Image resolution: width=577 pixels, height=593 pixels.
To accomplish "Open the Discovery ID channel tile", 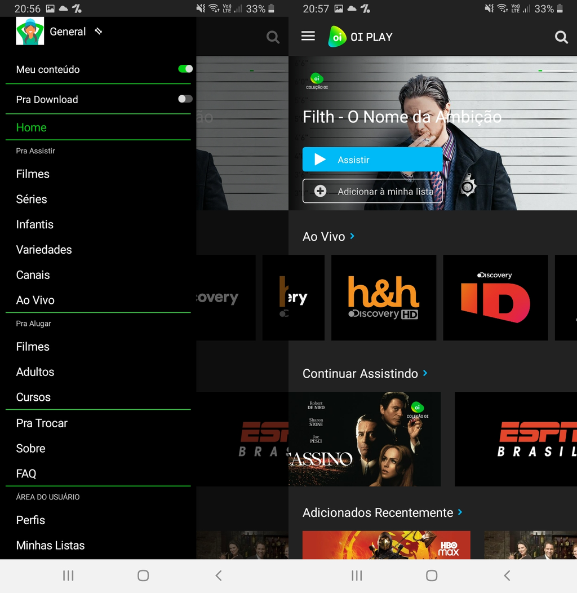I will click(495, 298).
